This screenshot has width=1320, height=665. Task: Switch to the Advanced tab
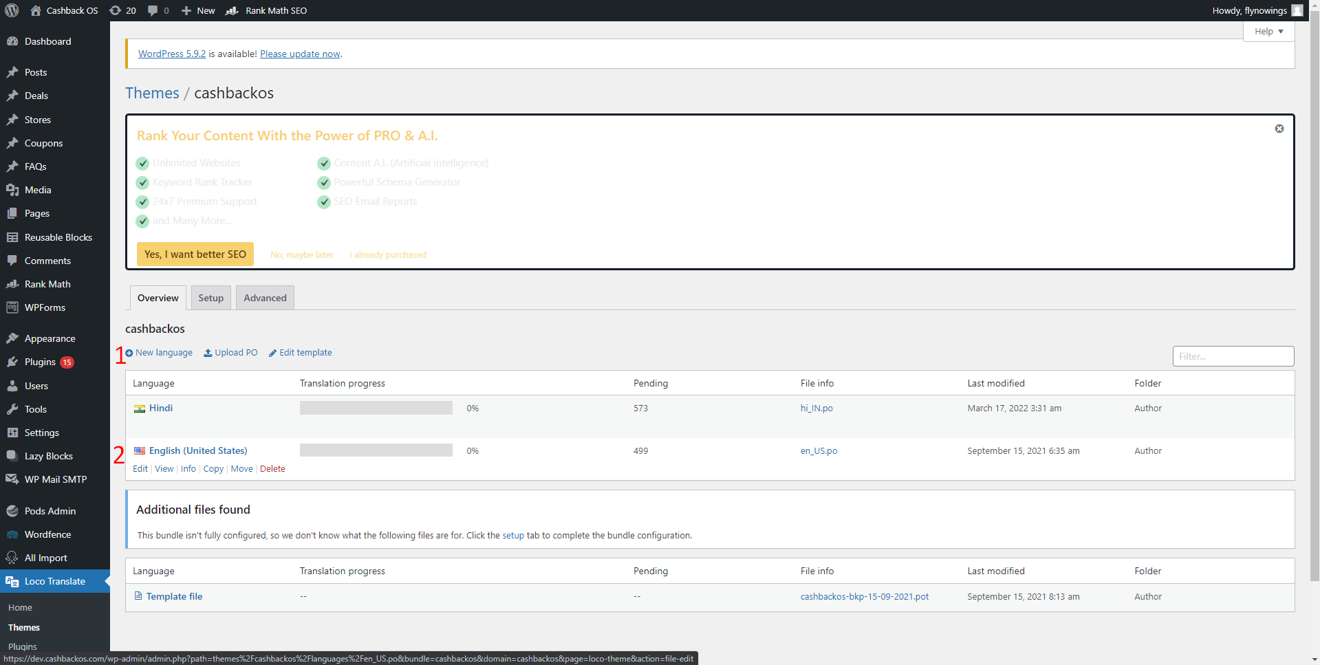tap(265, 298)
